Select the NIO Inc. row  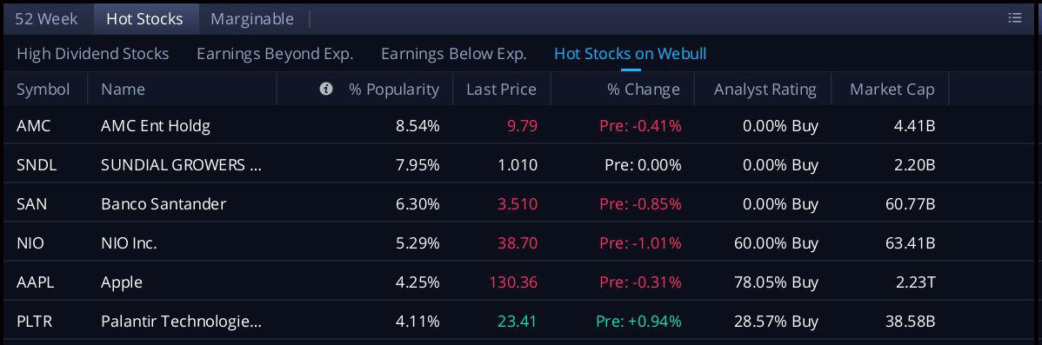[x=521, y=242]
